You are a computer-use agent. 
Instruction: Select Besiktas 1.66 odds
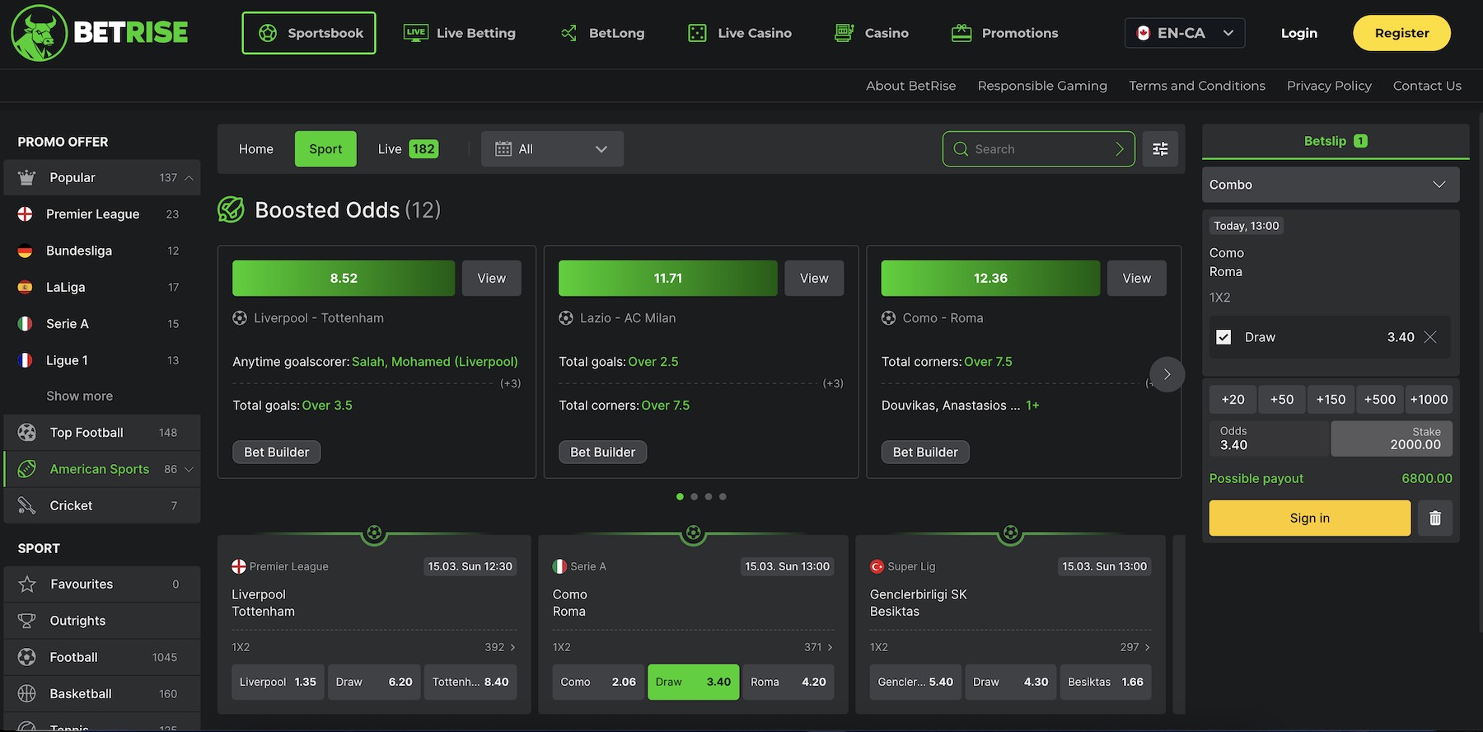pos(1106,682)
